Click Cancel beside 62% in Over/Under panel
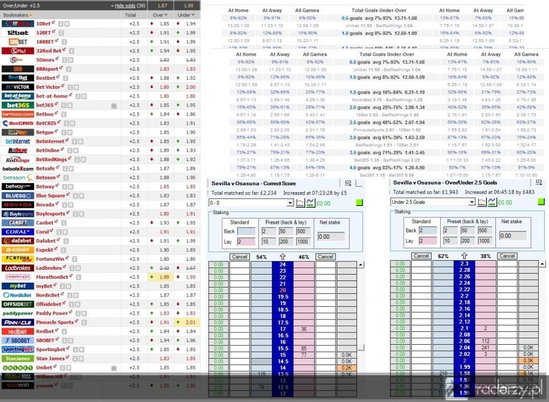The width and height of the screenshot is (549, 402). 421,256
